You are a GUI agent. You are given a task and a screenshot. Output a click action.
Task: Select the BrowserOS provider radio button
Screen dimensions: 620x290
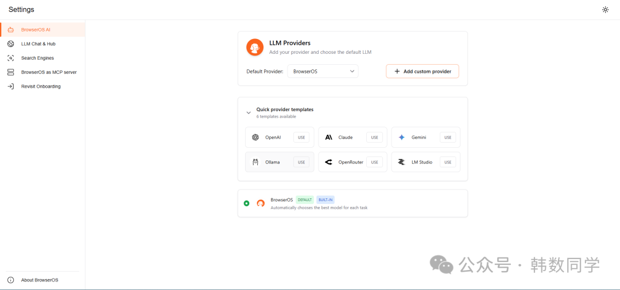pos(246,203)
